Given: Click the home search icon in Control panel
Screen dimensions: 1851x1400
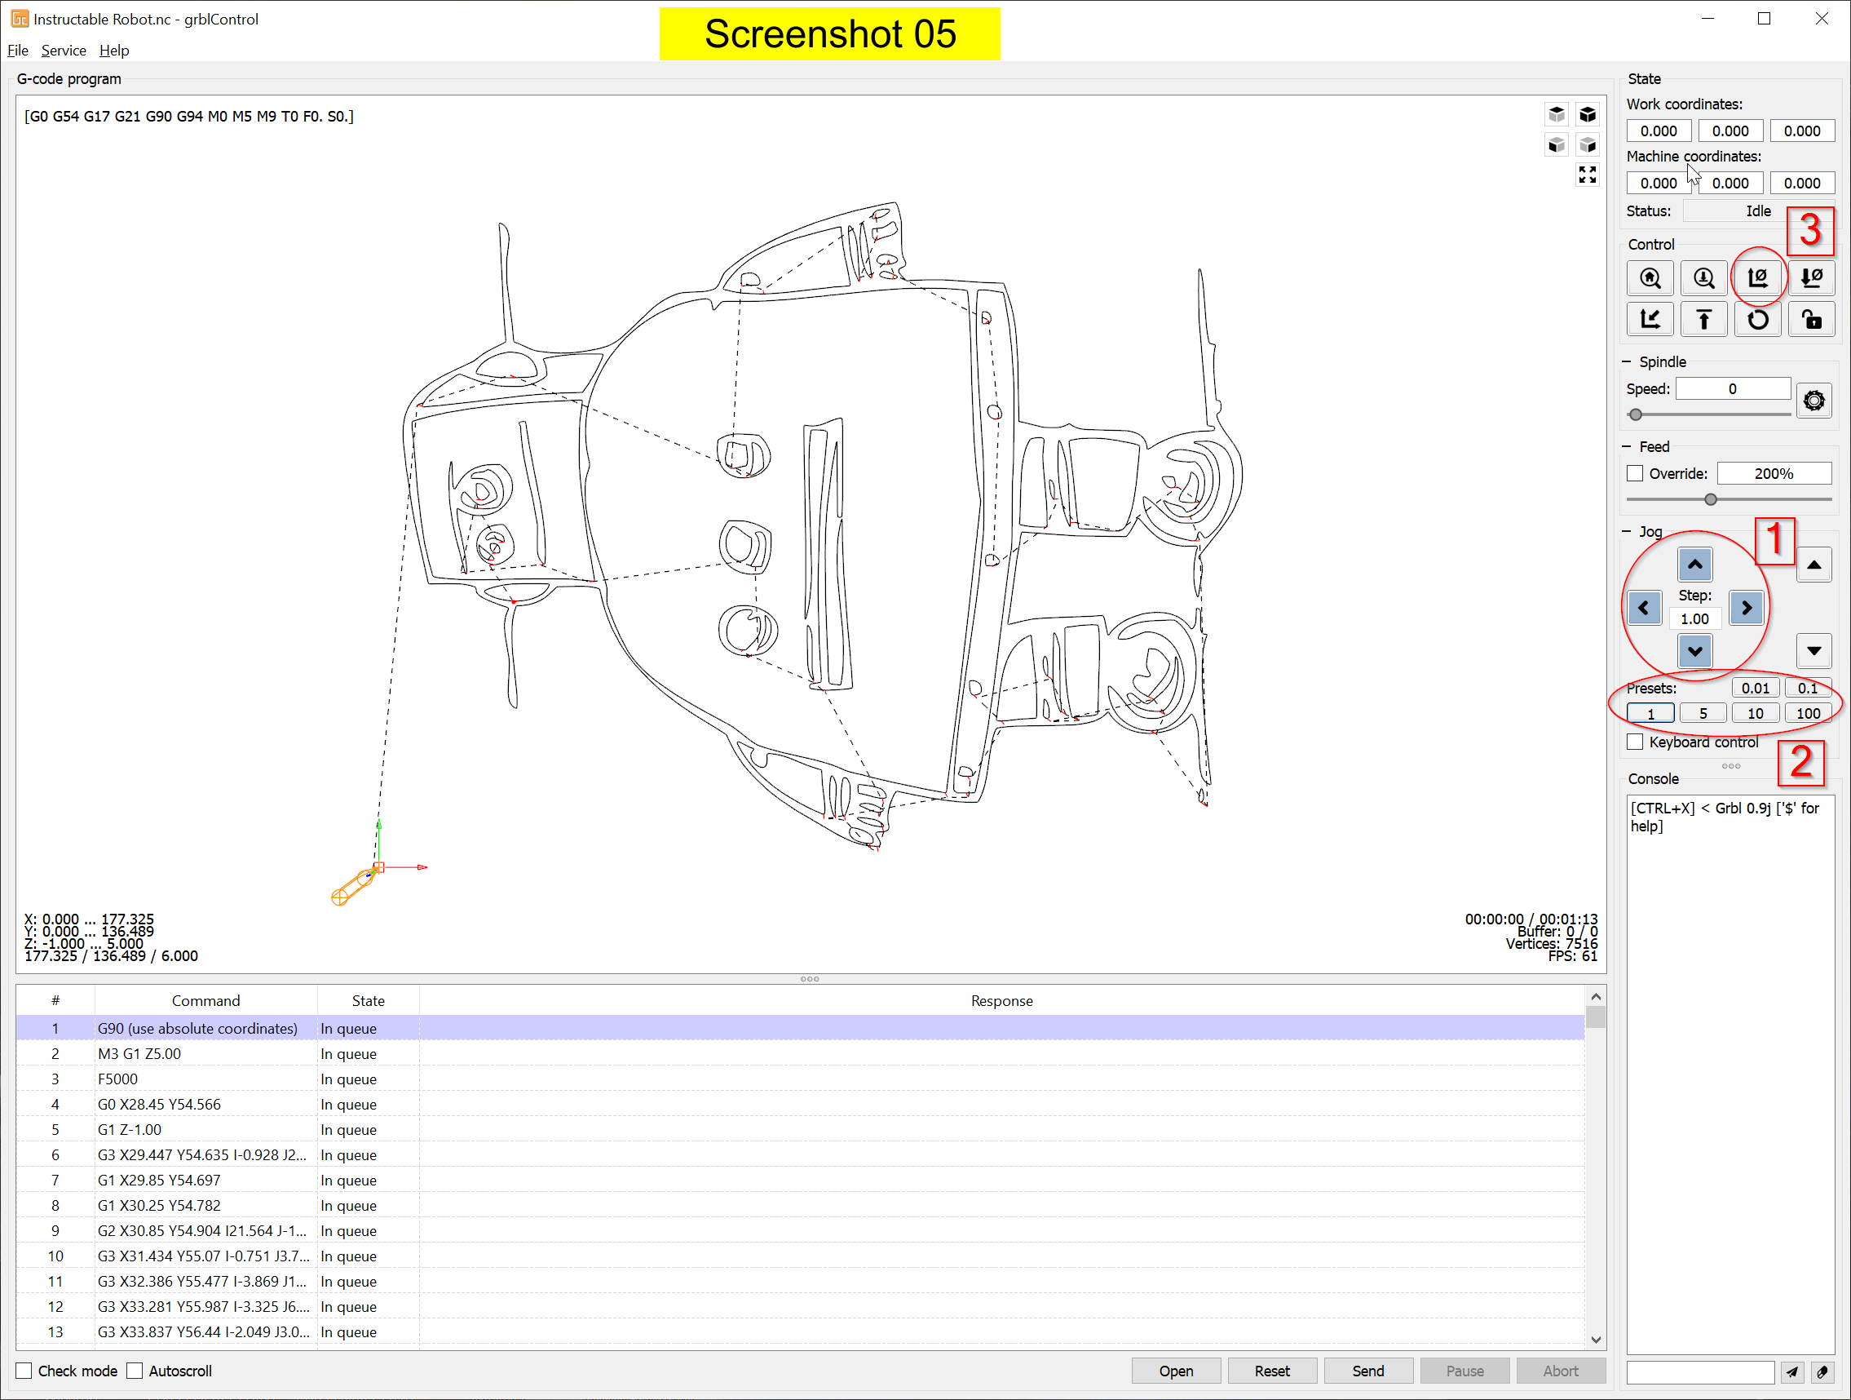Looking at the screenshot, I should click(1650, 278).
